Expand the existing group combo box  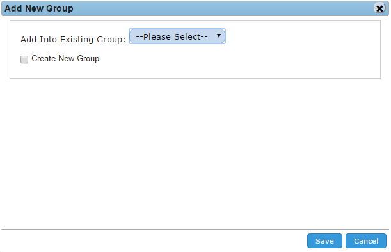pos(177,36)
